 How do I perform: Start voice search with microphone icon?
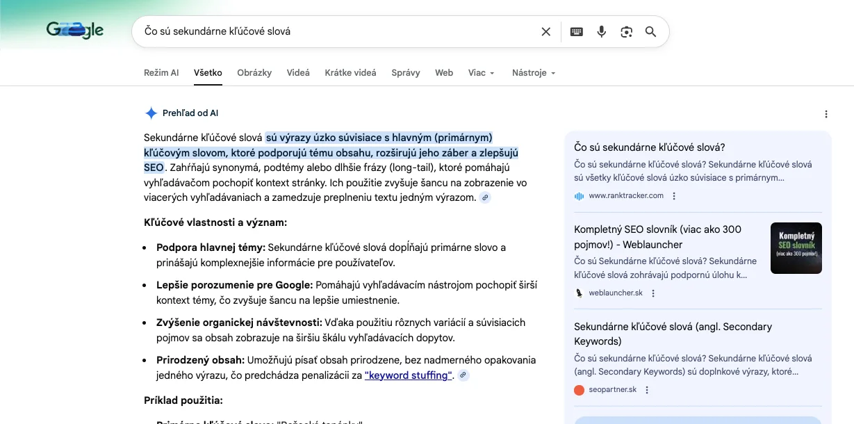pyautogui.click(x=602, y=31)
